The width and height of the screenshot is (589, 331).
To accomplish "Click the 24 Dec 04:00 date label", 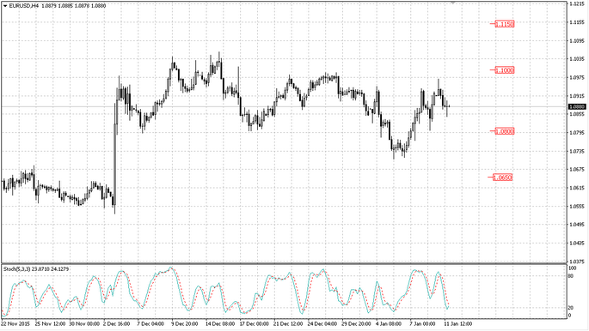I will [322, 323].
